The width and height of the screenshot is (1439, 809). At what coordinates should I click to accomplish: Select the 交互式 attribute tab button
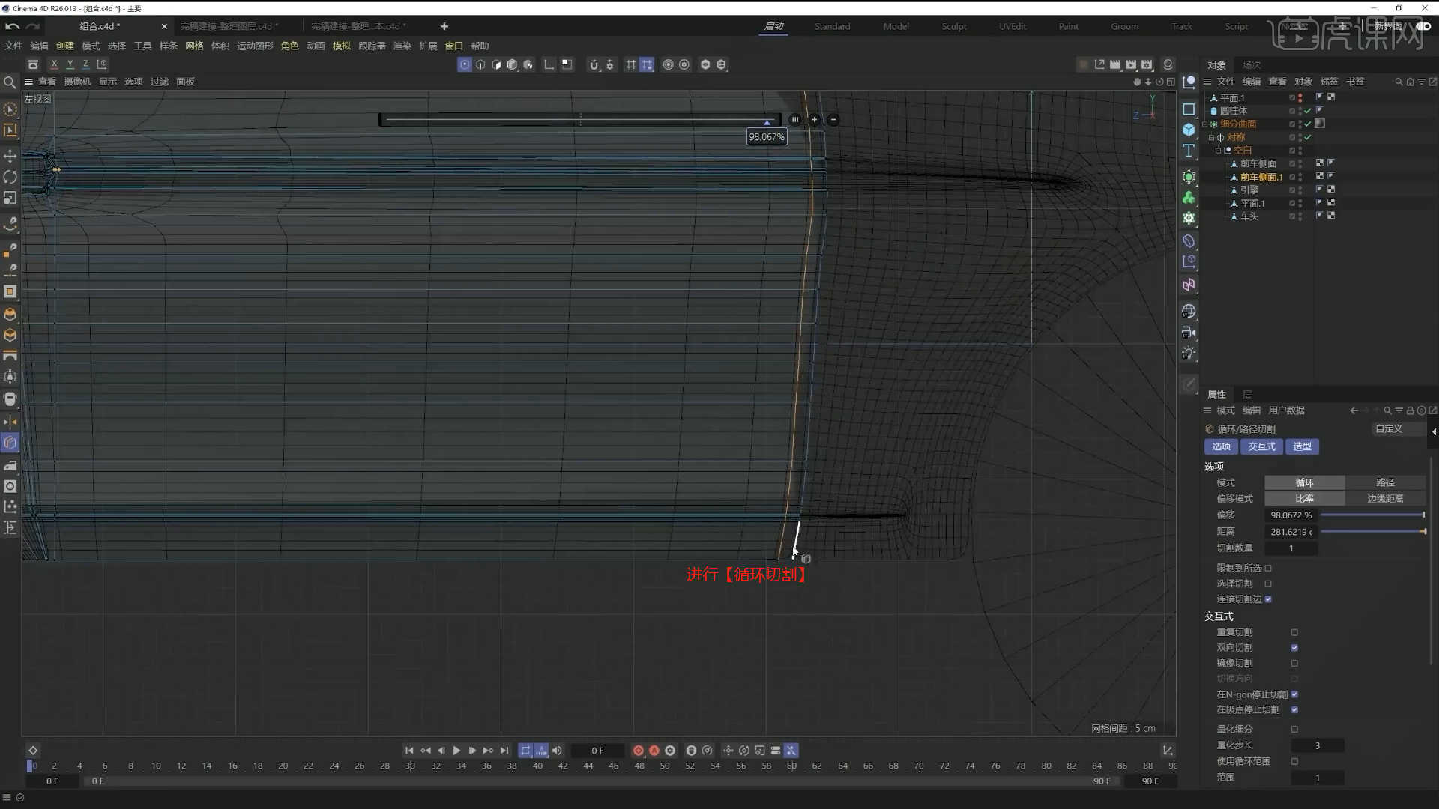[x=1261, y=446]
